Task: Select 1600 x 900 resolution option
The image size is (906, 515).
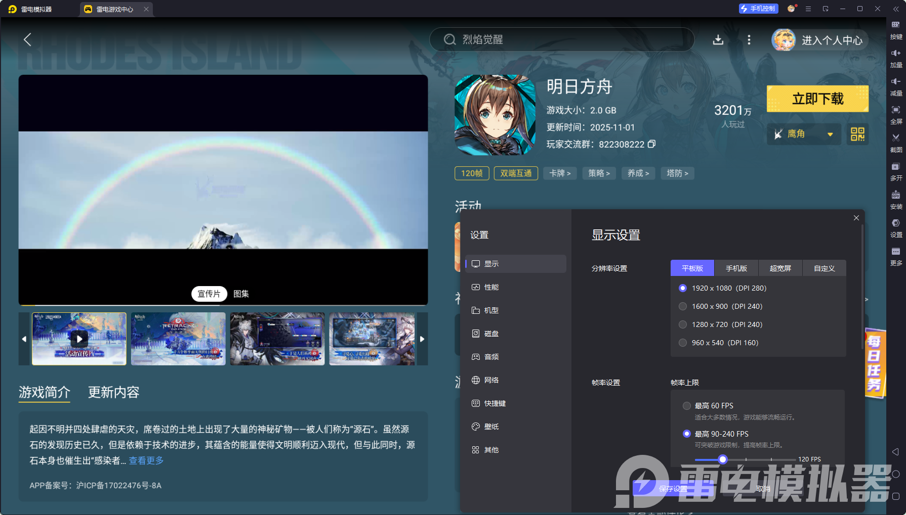Action: pyautogui.click(x=721, y=306)
